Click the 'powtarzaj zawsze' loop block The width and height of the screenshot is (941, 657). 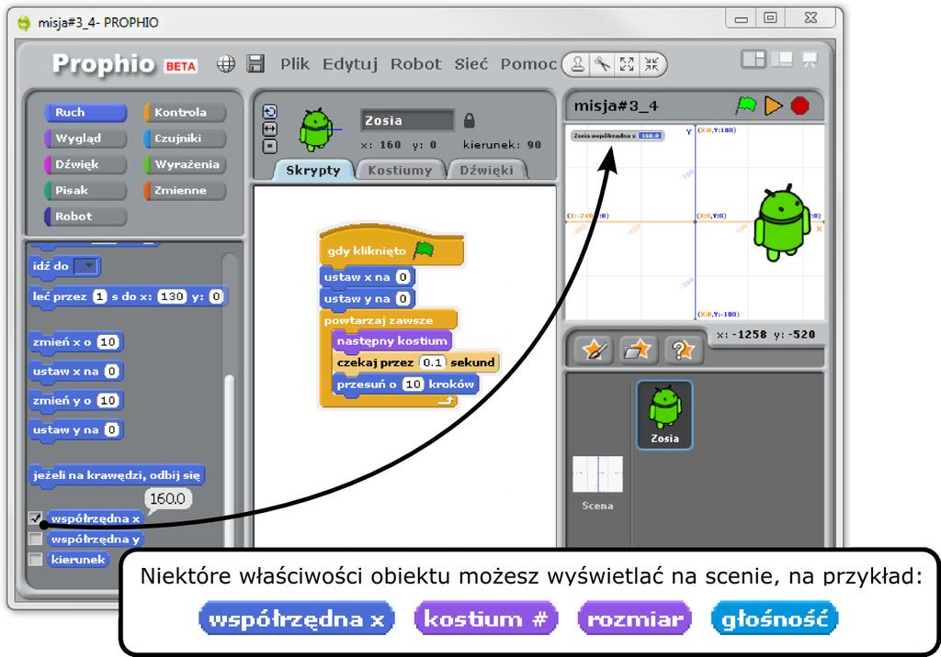point(389,319)
